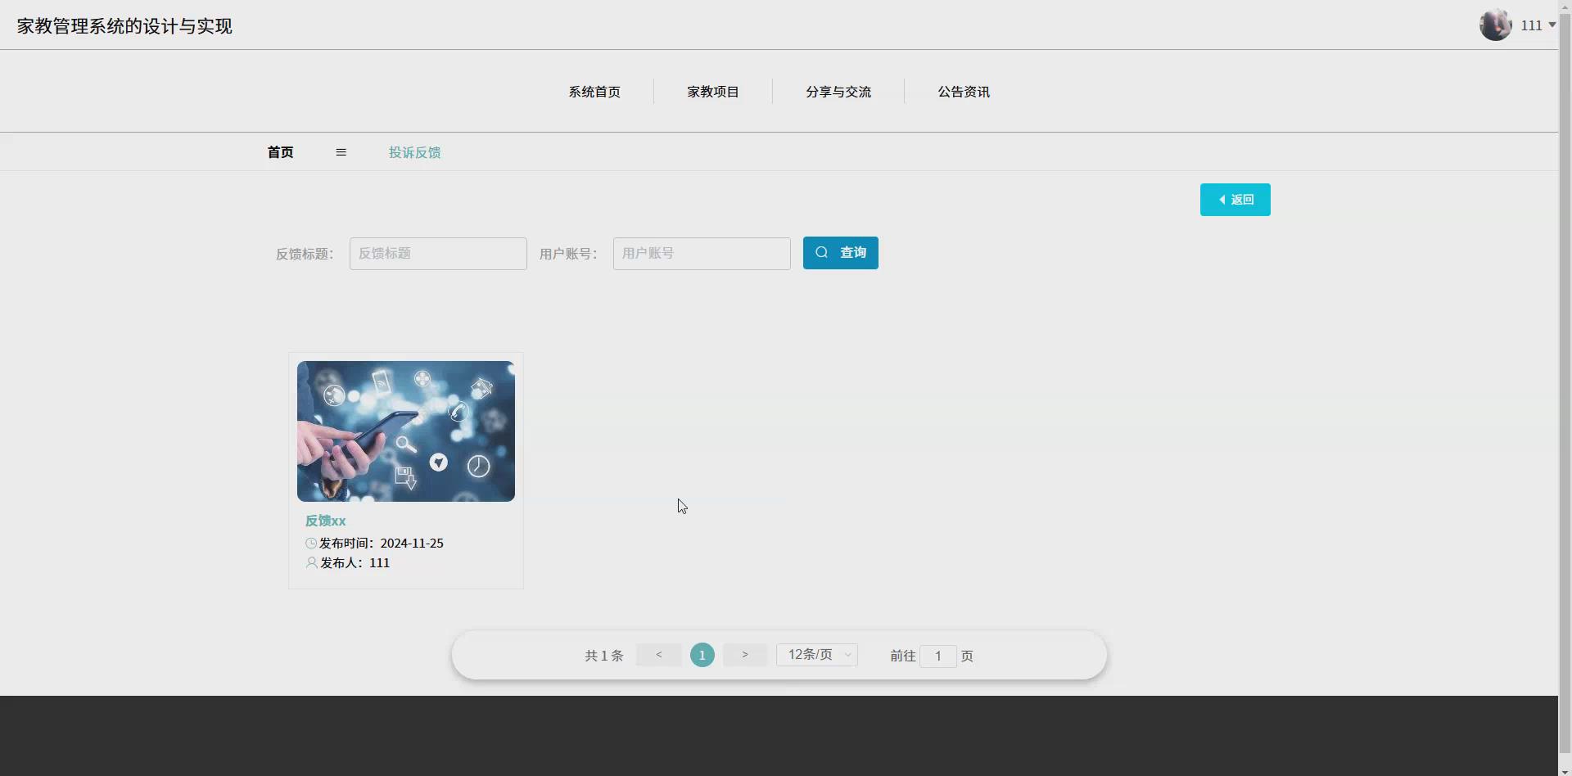Image resolution: width=1572 pixels, height=776 pixels.
Task: Click the 返回 back button
Action: tap(1235, 199)
